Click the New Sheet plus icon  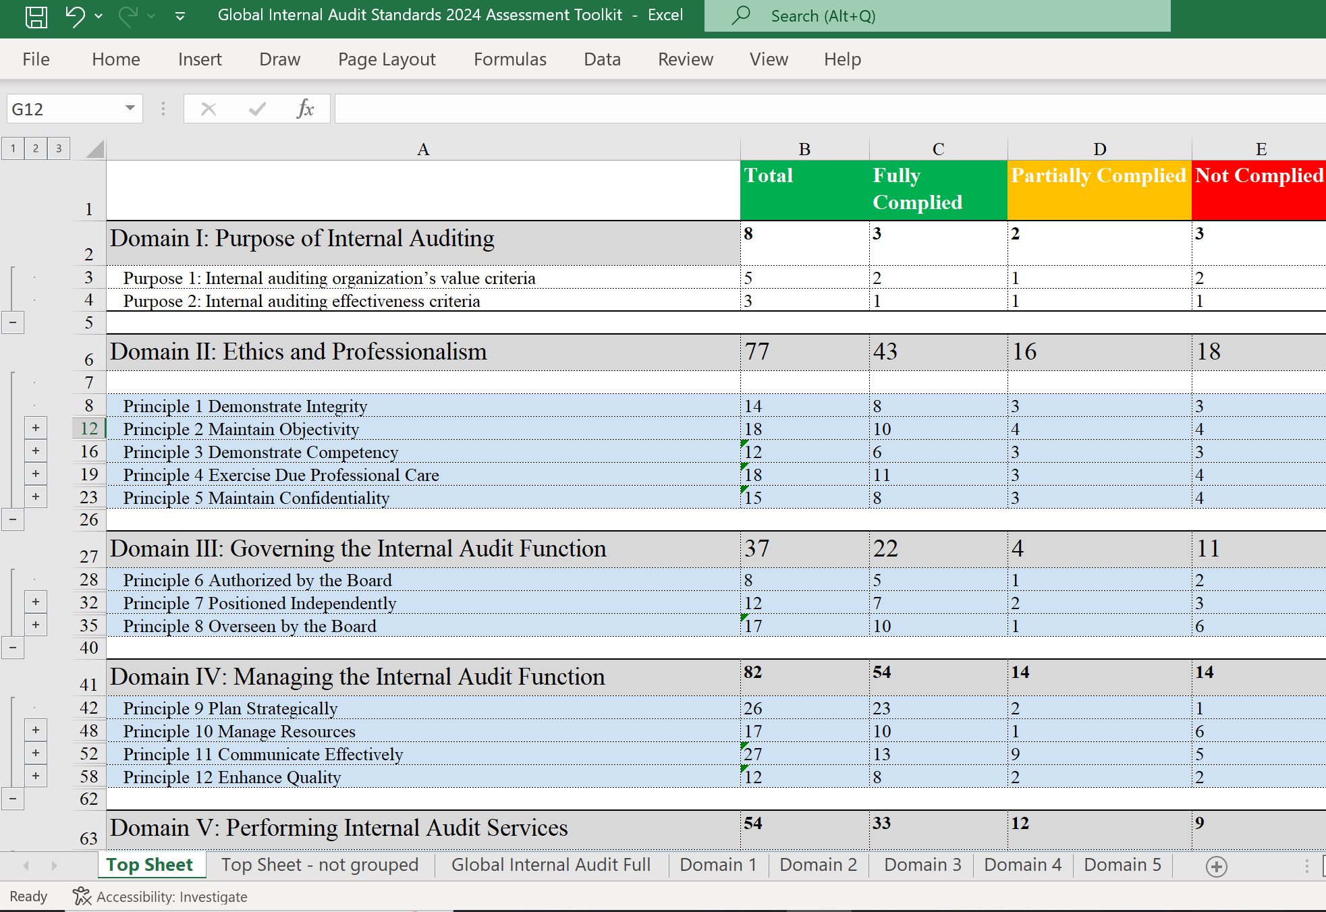[1216, 866]
